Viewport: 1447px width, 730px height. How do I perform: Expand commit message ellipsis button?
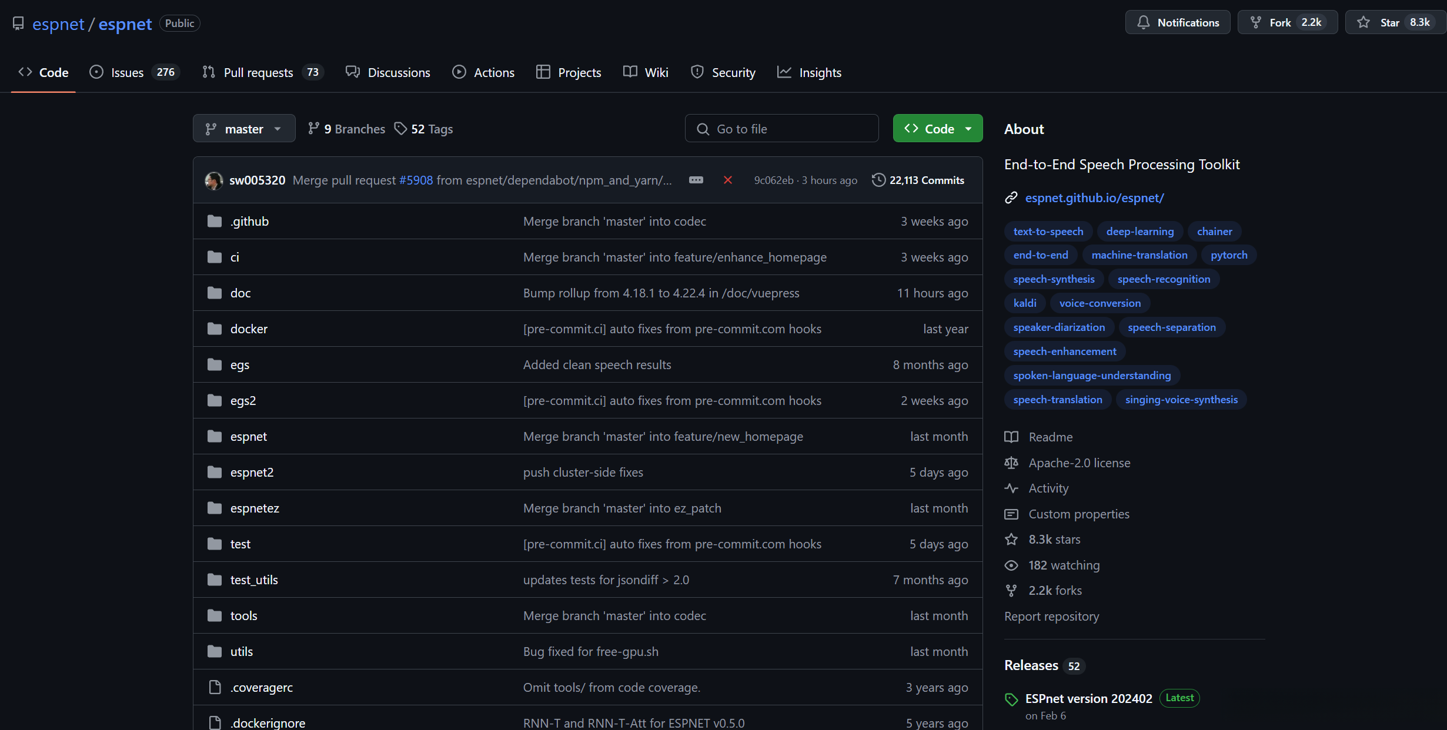(696, 180)
